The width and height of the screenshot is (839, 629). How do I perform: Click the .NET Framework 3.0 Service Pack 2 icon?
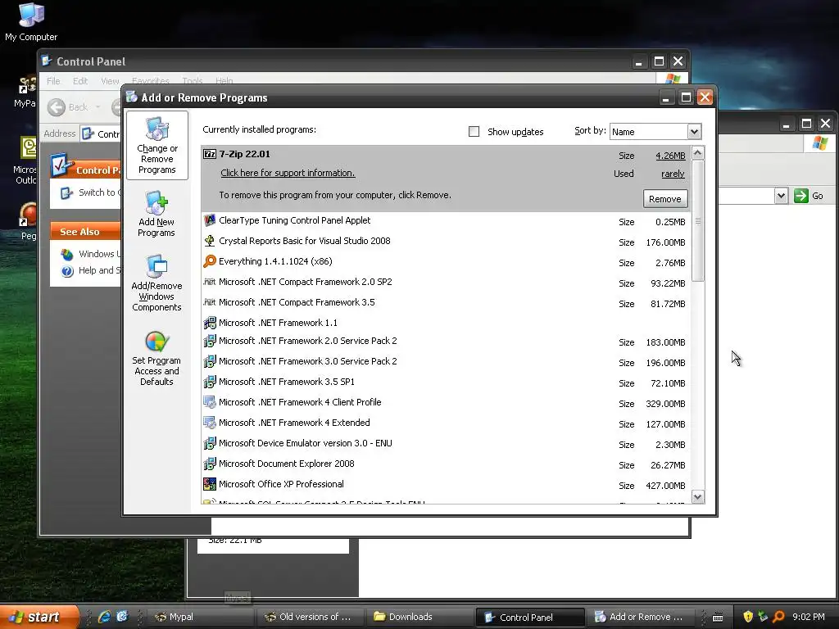pyautogui.click(x=210, y=361)
